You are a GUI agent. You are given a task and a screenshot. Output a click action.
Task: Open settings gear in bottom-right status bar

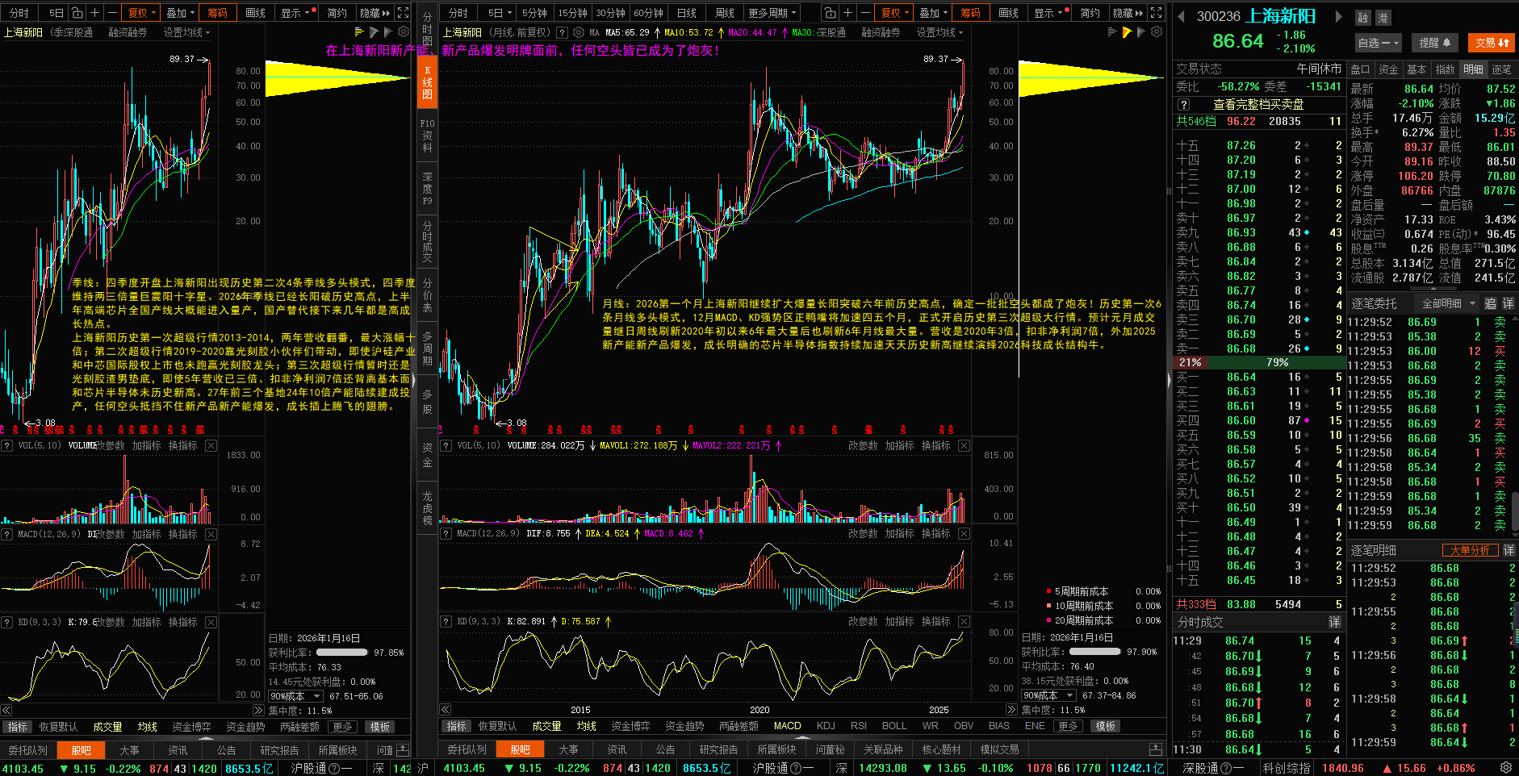[1506, 768]
